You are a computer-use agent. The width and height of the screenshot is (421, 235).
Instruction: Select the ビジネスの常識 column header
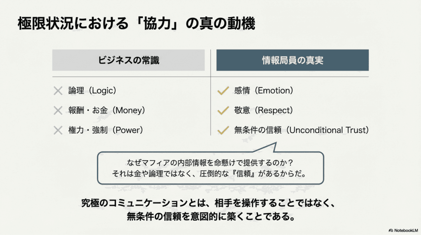[x=128, y=60]
